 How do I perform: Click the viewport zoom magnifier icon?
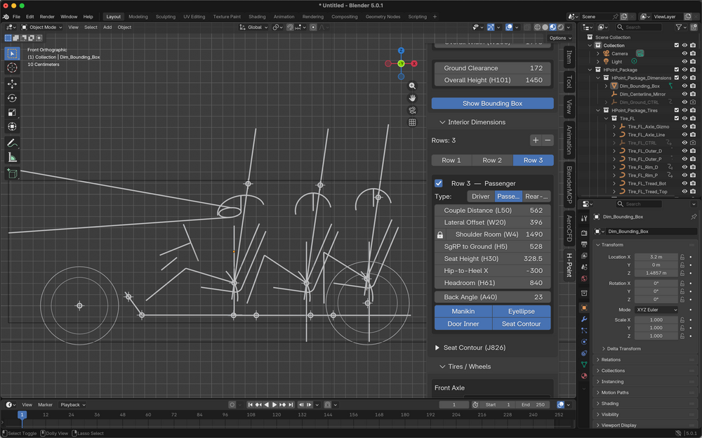coord(412,86)
